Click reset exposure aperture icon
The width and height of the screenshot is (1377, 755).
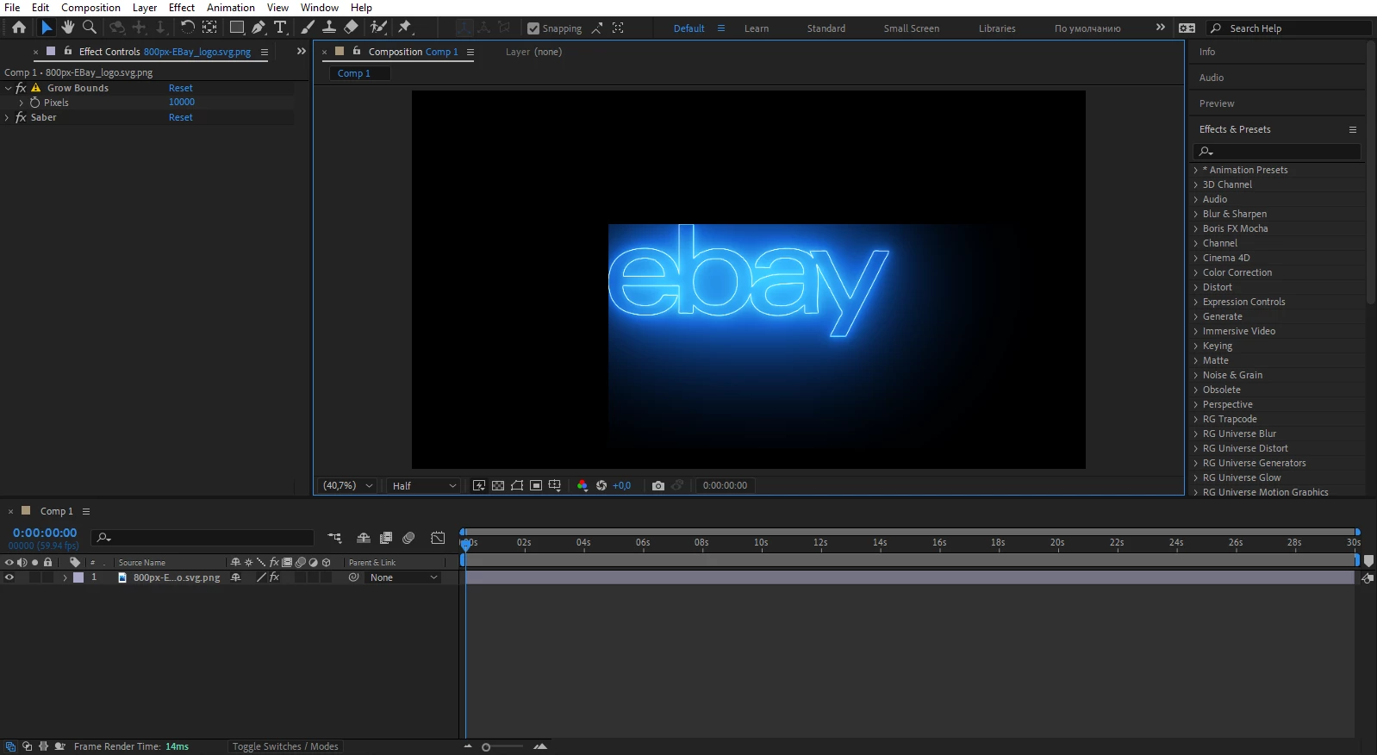601,486
